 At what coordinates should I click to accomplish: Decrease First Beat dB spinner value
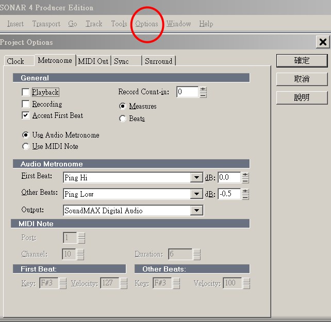[x=245, y=180]
